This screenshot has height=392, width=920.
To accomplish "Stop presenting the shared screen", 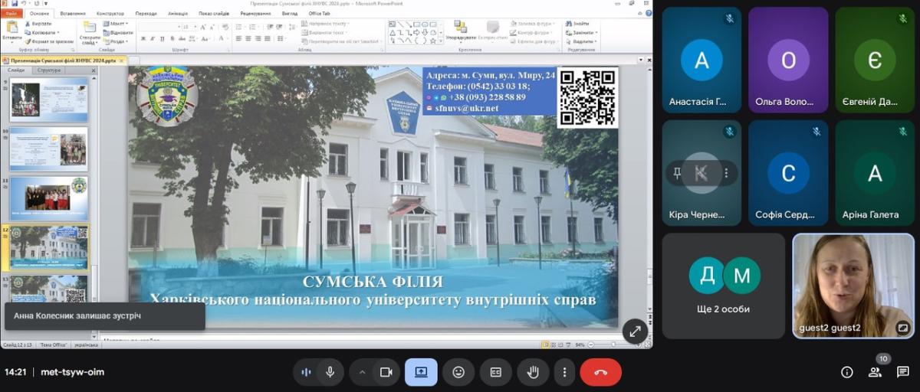I will click(x=421, y=372).
